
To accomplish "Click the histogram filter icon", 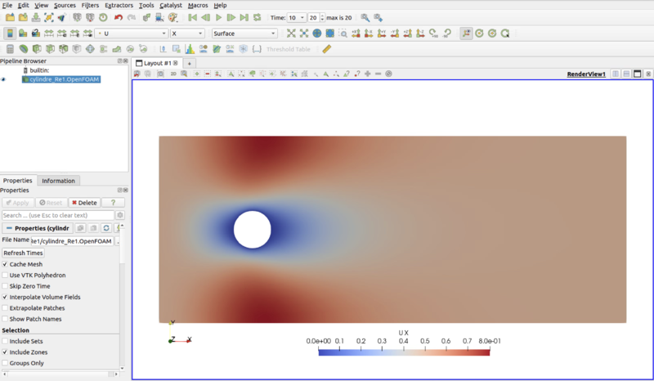I will click(190, 49).
